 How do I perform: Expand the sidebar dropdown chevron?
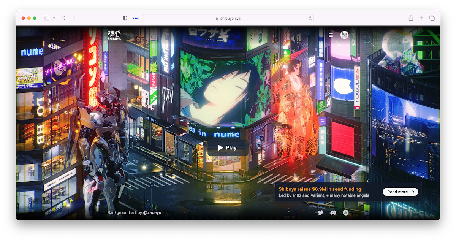pyautogui.click(x=54, y=18)
